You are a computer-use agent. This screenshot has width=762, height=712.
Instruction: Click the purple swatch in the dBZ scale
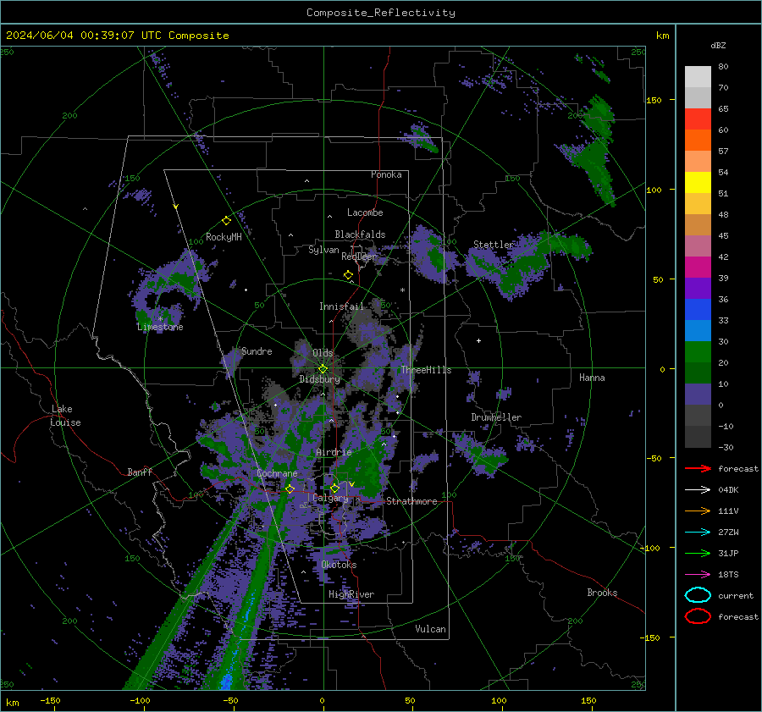698,288
